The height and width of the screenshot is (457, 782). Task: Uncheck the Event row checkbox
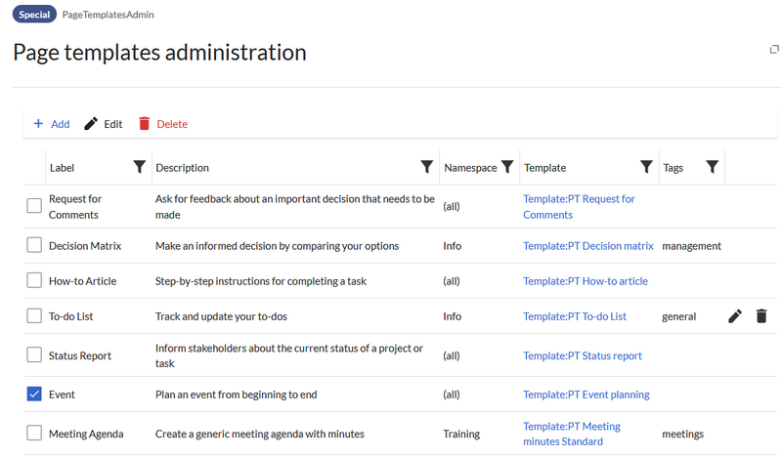pos(34,395)
